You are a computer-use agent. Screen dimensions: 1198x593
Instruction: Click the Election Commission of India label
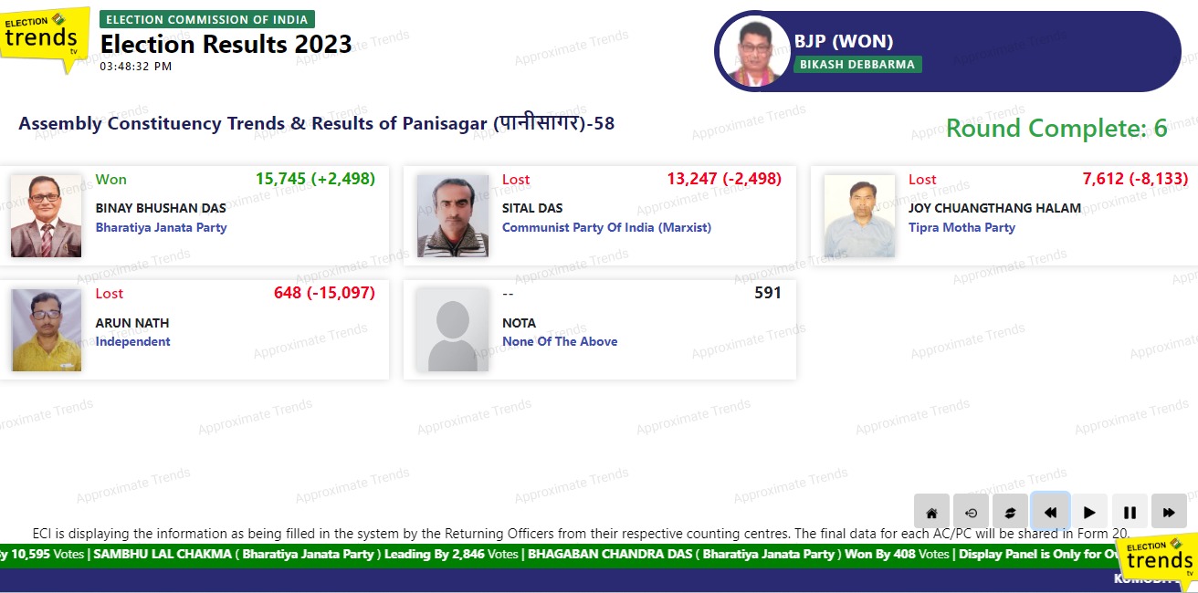point(207,19)
